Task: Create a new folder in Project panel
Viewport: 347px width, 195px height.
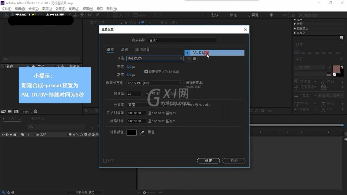Action: pyautogui.click(x=10, y=111)
